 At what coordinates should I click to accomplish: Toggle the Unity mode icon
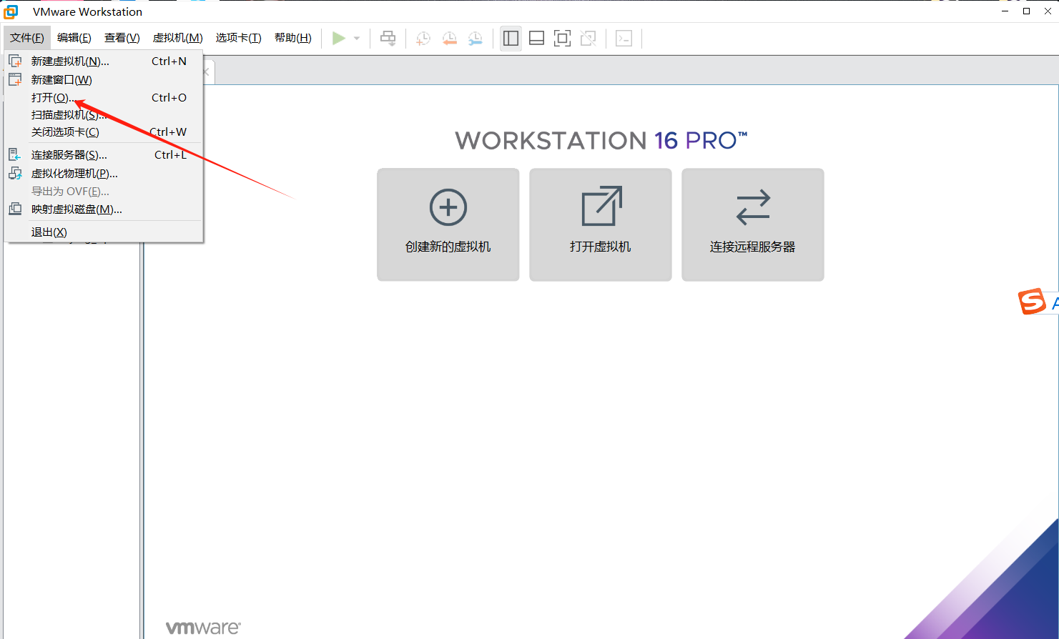tap(588, 39)
